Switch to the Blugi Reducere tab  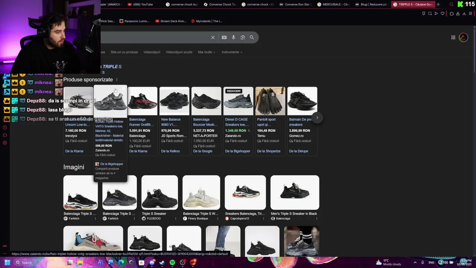372,4
